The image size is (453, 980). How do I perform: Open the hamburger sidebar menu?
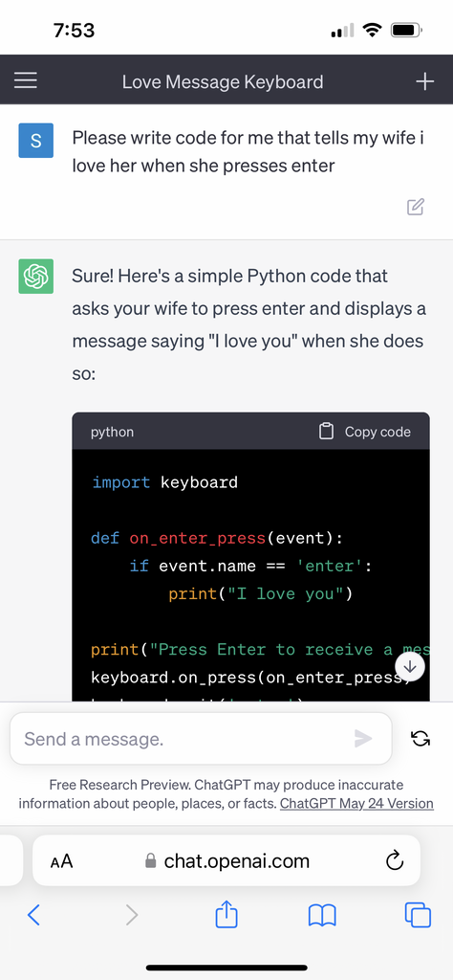pos(26,81)
